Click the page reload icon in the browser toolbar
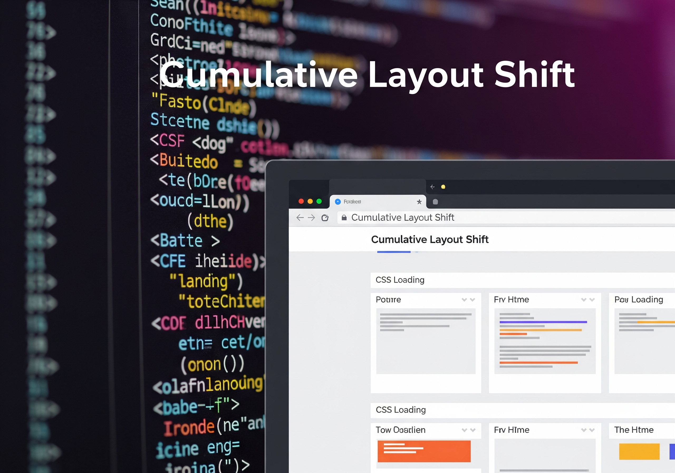This screenshot has width=675, height=473. click(x=325, y=218)
